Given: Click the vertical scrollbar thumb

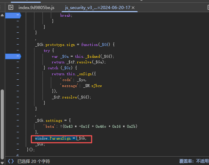Looking at the screenshot, I should click(x=2, y=124).
